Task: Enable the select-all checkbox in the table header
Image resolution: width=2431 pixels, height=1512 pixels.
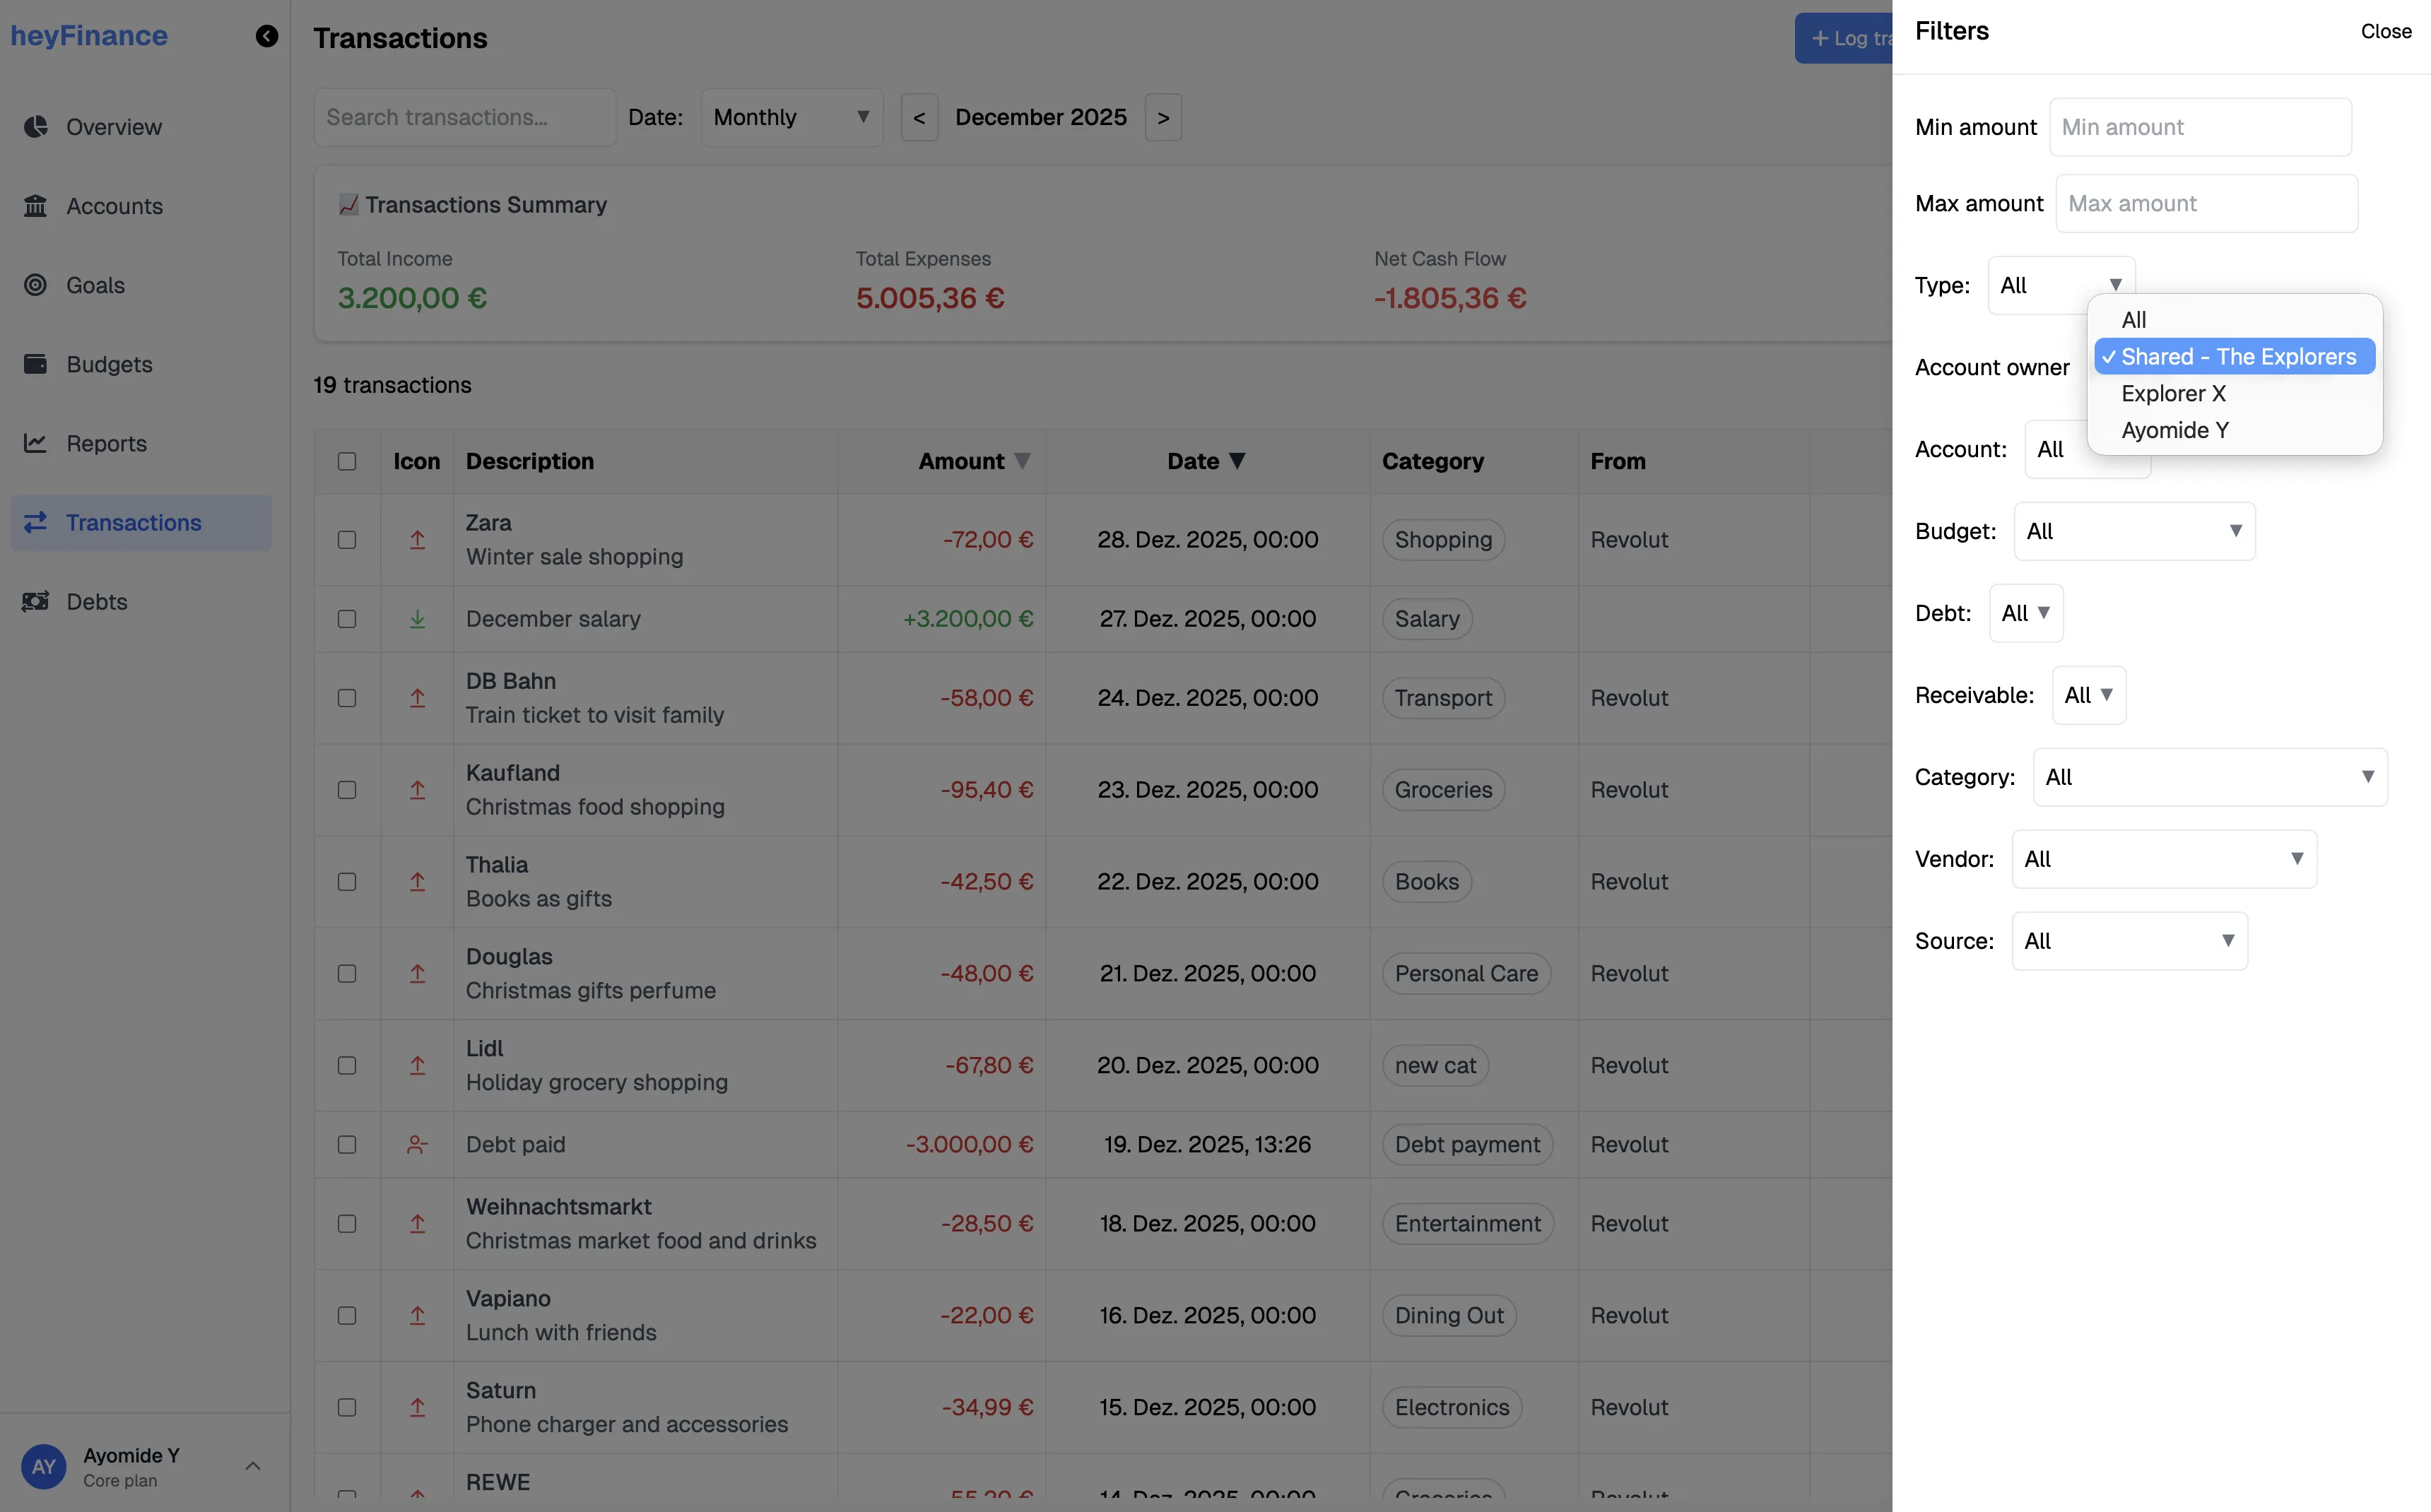Action: pyautogui.click(x=347, y=461)
